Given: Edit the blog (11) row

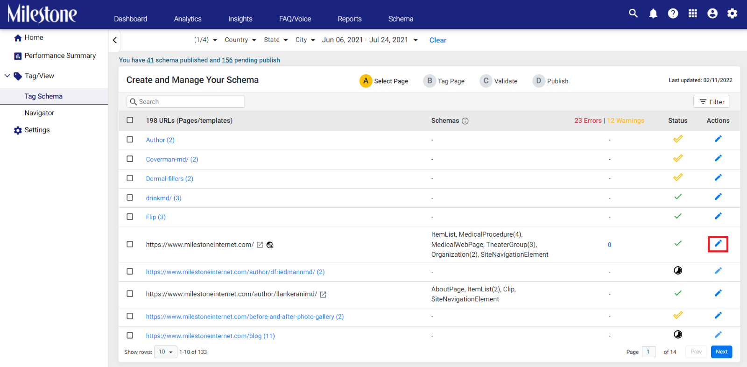Looking at the screenshot, I should click(718, 335).
